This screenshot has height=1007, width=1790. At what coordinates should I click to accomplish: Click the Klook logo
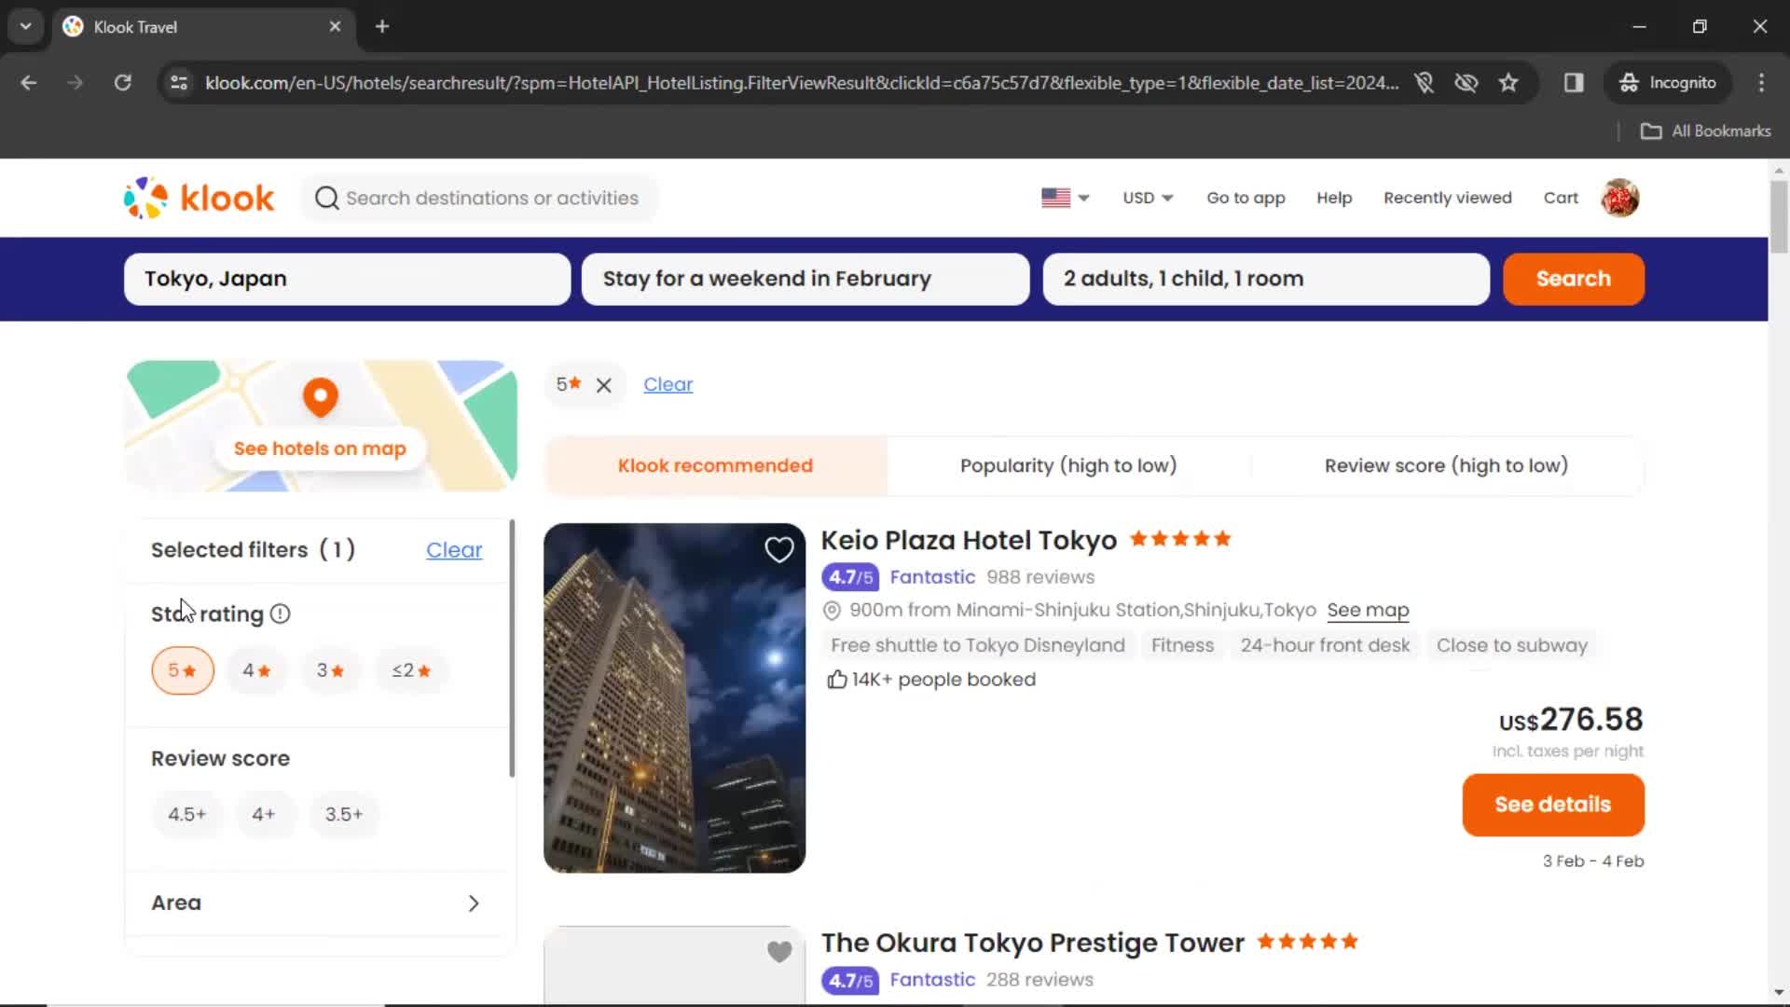coord(200,198)
